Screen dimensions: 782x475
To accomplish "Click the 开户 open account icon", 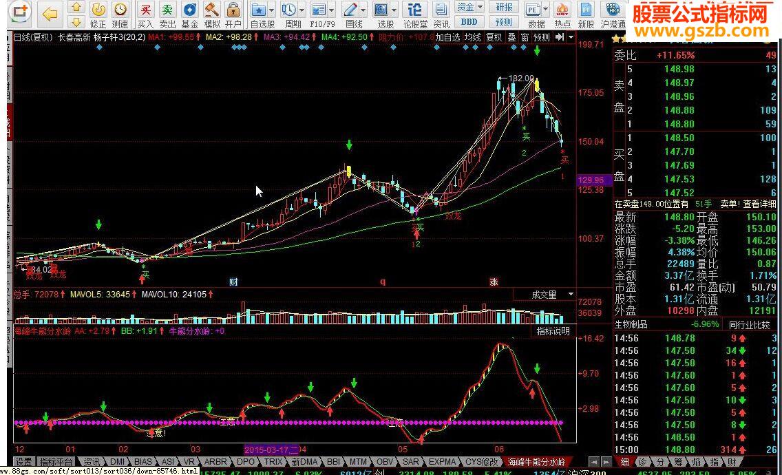I will [x=233, y=14].
